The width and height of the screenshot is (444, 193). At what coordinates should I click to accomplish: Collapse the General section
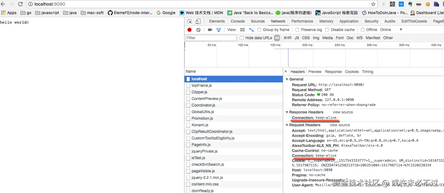tap(287, 79)
